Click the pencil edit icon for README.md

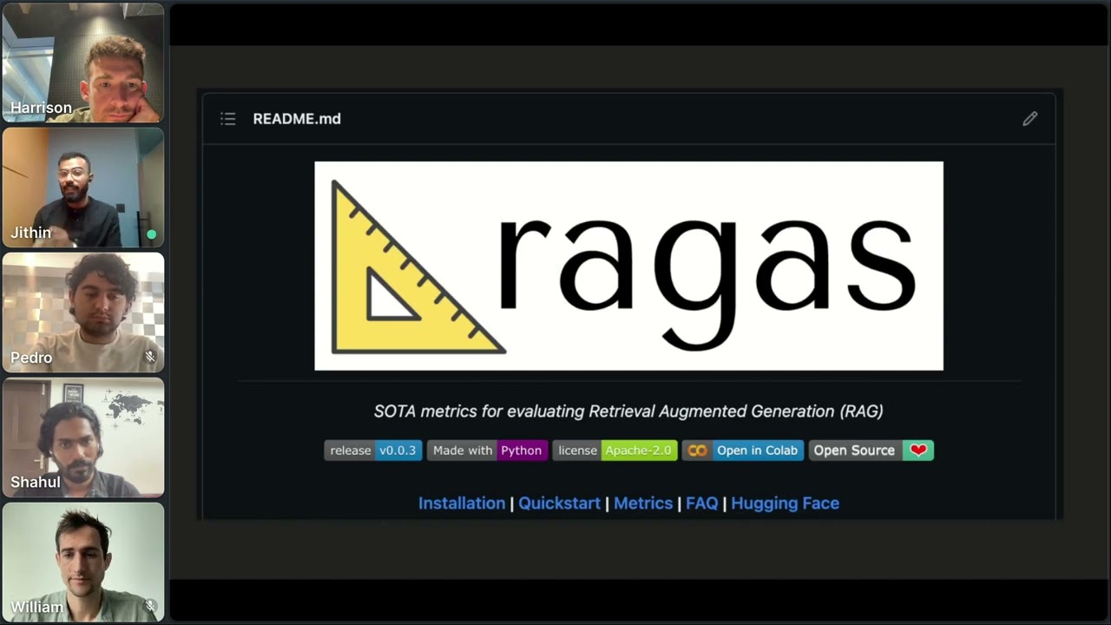[1030, 119]
